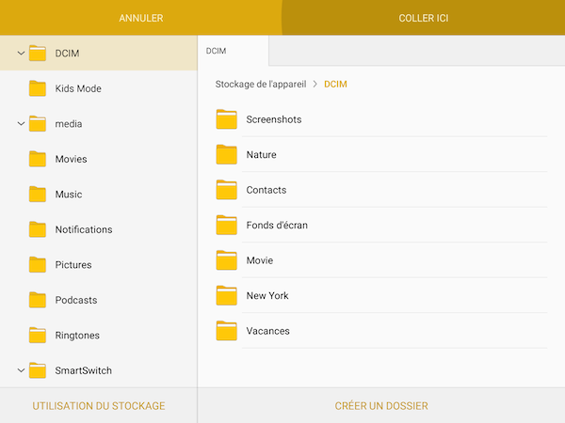565x423 pixels.
Task: Open the 'Movie' folder name
Action: coord(260,260)
